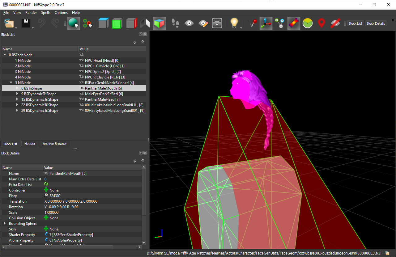Viewport: 396px width, 257px height.
Task: Toggle the light bulb lighting button
Action: (x=234, y=23)
